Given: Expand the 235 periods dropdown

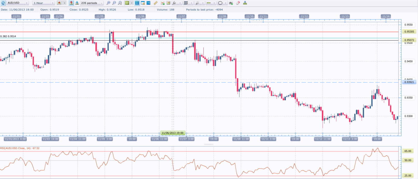Looking at the screenshot, I should [x=101, y=3].
